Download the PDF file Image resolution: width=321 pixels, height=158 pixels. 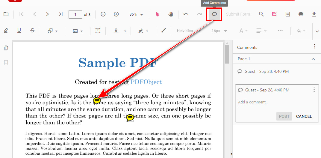point(314,14)
